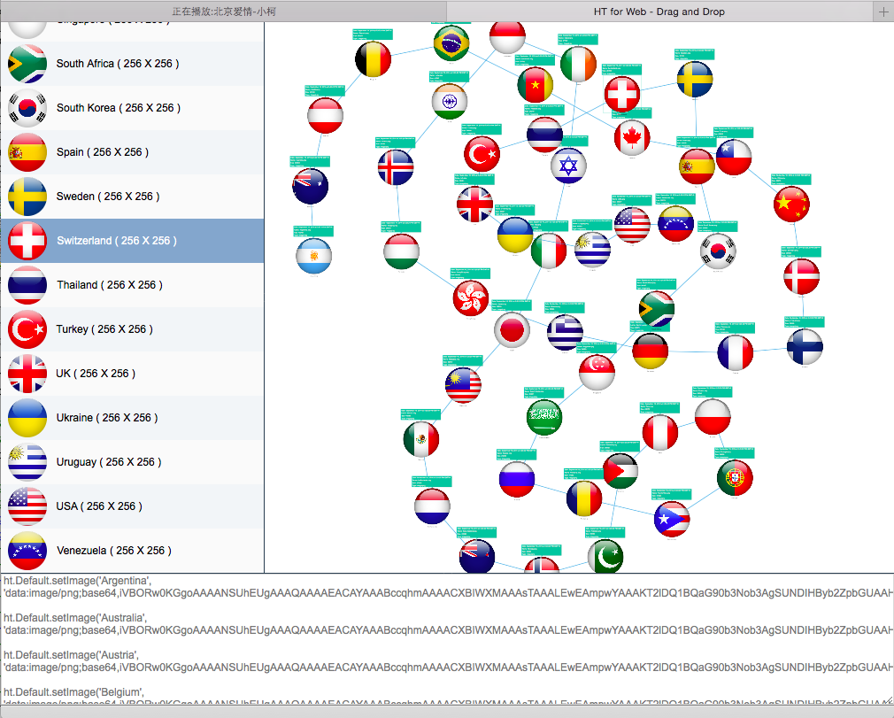
Task: Select the Pakistan flag node in graph
Action: (x=605, y=557)
